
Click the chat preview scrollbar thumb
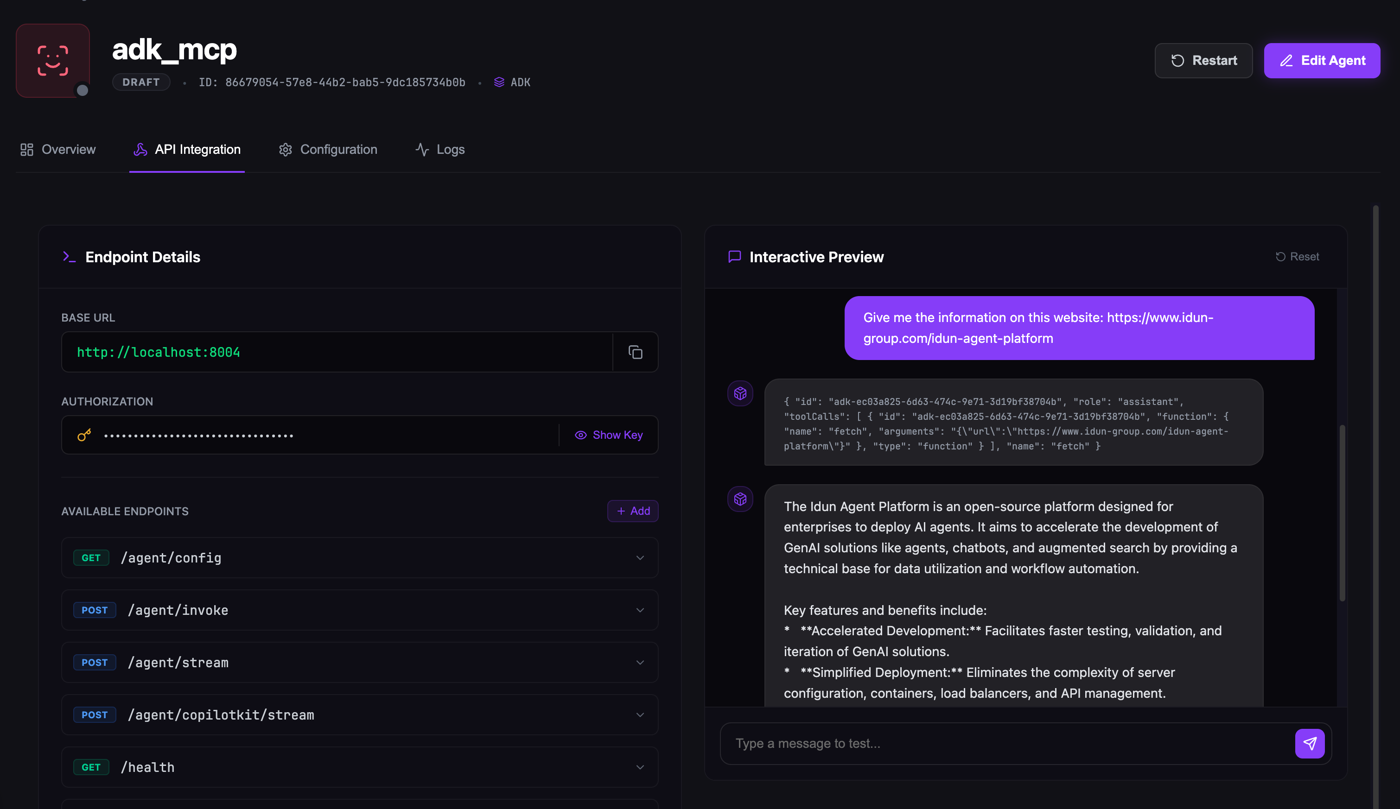1342,512
